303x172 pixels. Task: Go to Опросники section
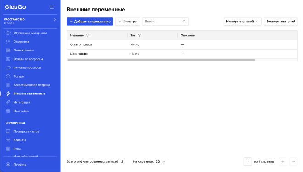pos(21,42)
